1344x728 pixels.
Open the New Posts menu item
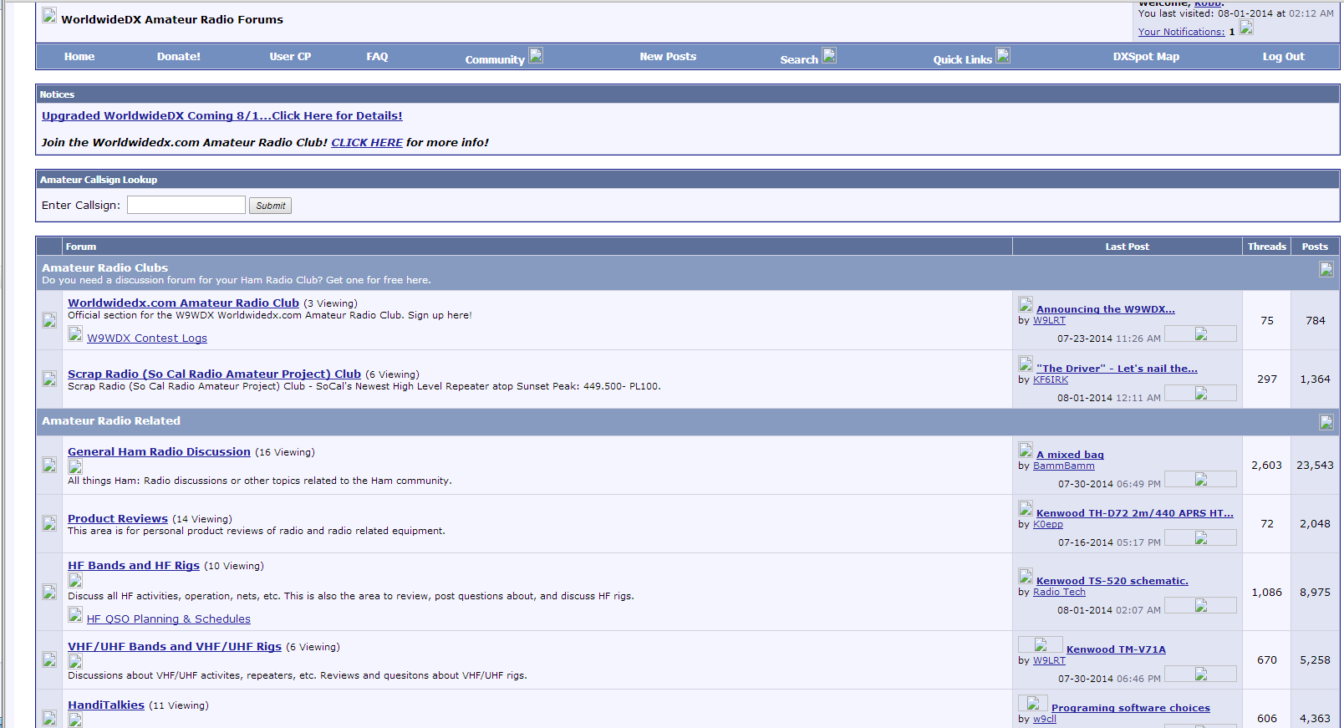[667, 57]
